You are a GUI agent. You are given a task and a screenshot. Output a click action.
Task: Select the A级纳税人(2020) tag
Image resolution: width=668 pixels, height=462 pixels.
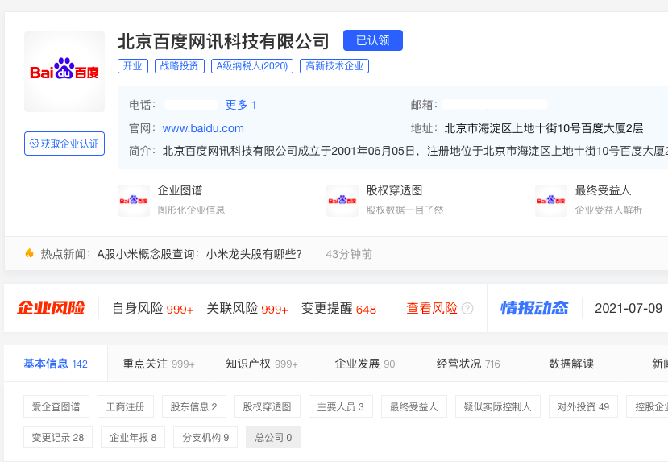(x=252, y=66)
